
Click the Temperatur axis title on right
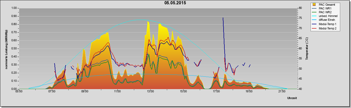pos(307,49)
